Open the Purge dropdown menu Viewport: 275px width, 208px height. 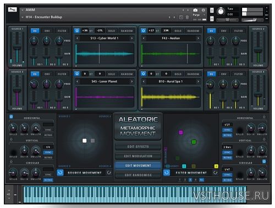(198, 15)
